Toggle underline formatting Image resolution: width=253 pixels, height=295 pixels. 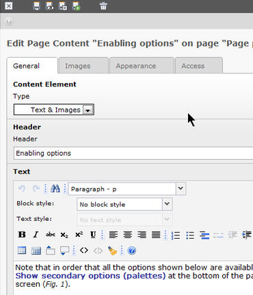[93, 235]
